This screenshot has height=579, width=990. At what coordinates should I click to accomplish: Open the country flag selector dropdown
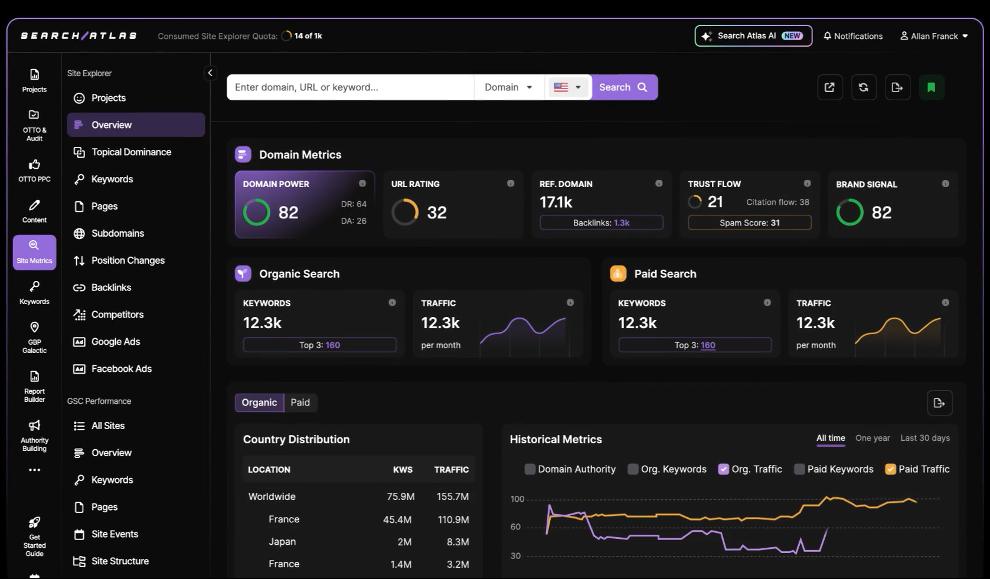(567, 87)
